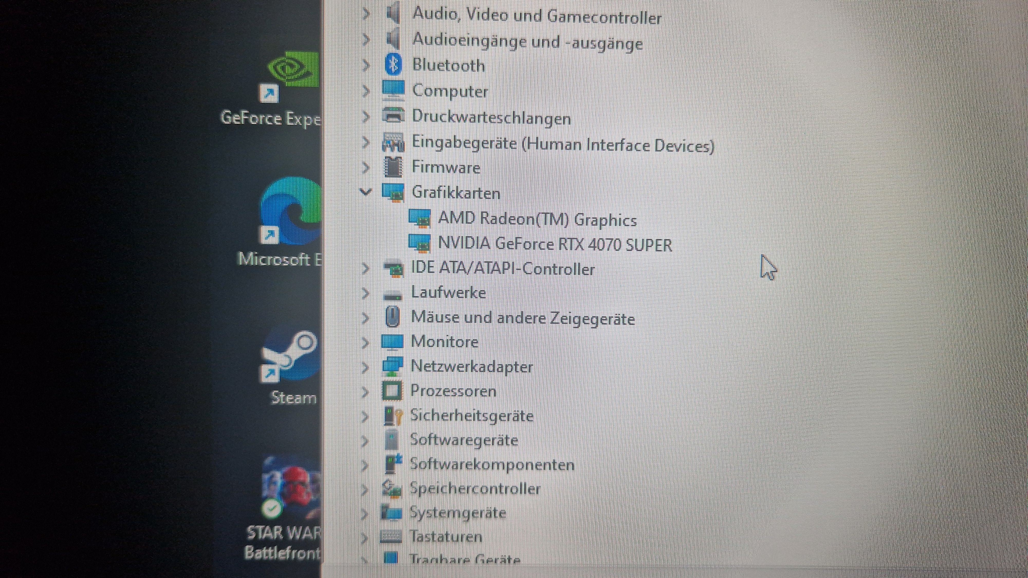Viewport: 1028px width, 578px height.
Task: Expand the IDE ATA/ATAPI-Controller node
Action: 365,269
